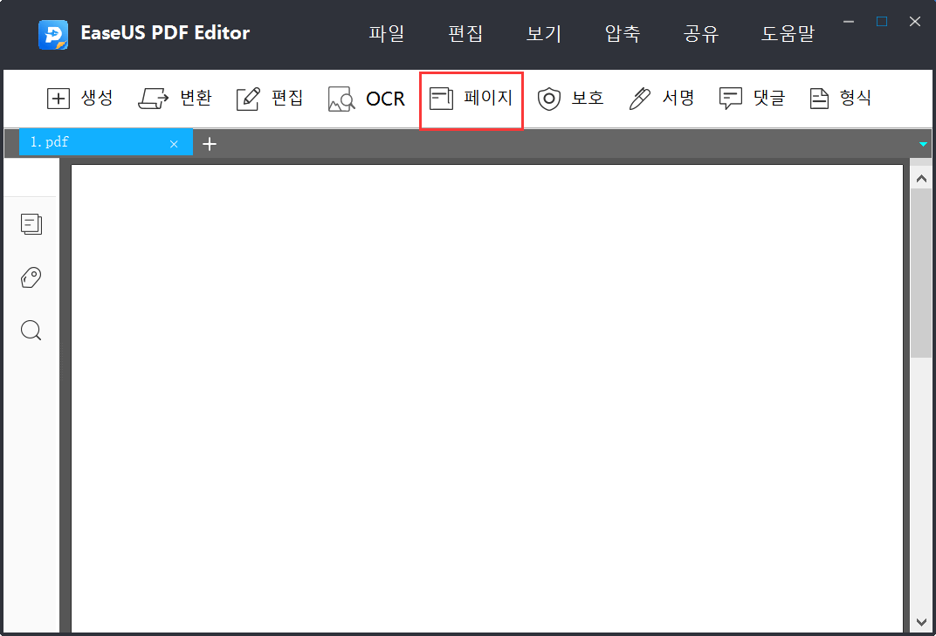Expand the document tab list dropdown
The height and width of the screenshot is (636, 936).
(x=922, y=143)
